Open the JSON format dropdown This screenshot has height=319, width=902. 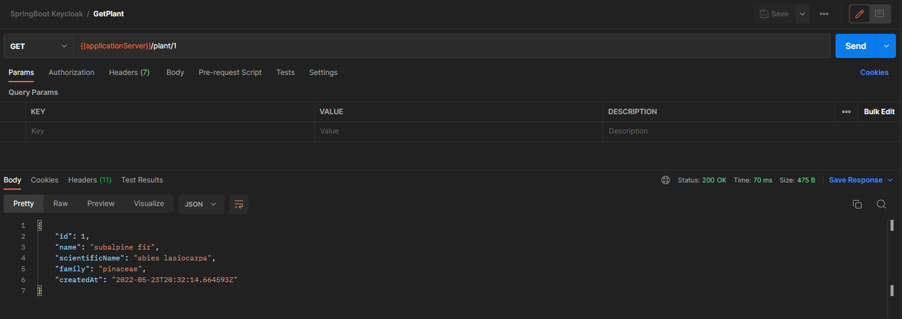(x=201, y=204)
